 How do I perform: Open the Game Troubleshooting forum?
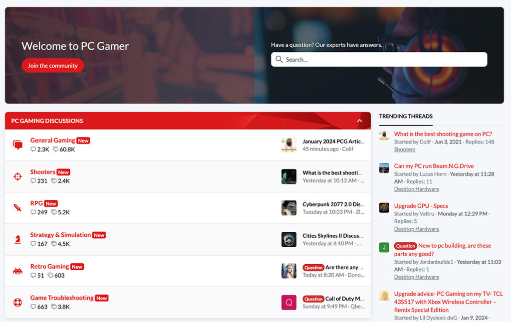click(x=62, y=298)
